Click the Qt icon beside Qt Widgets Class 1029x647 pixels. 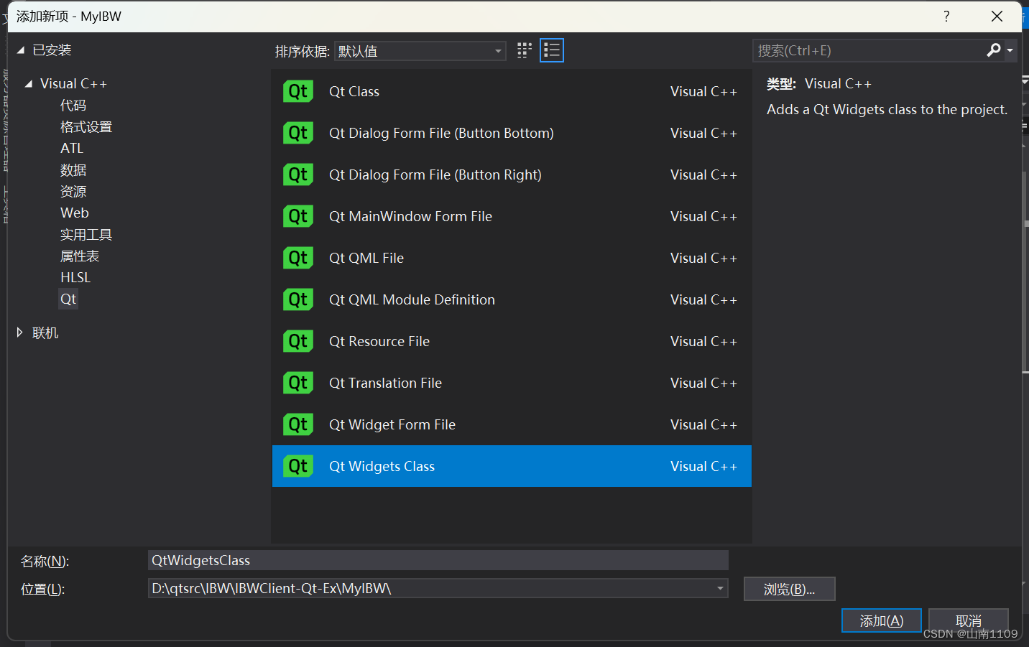[298, 466]
